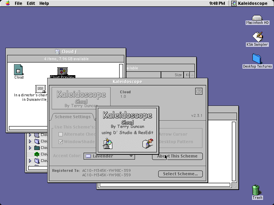This screenshot has height=205, width=274.
Task: Toggle the Alternate Checkboxes option
Action: [61, 134]
